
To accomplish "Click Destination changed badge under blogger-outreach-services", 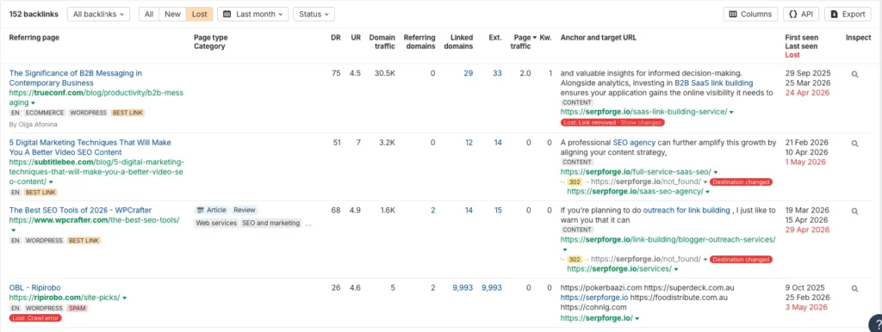I will pyautogui.click(x=741, y=260).
